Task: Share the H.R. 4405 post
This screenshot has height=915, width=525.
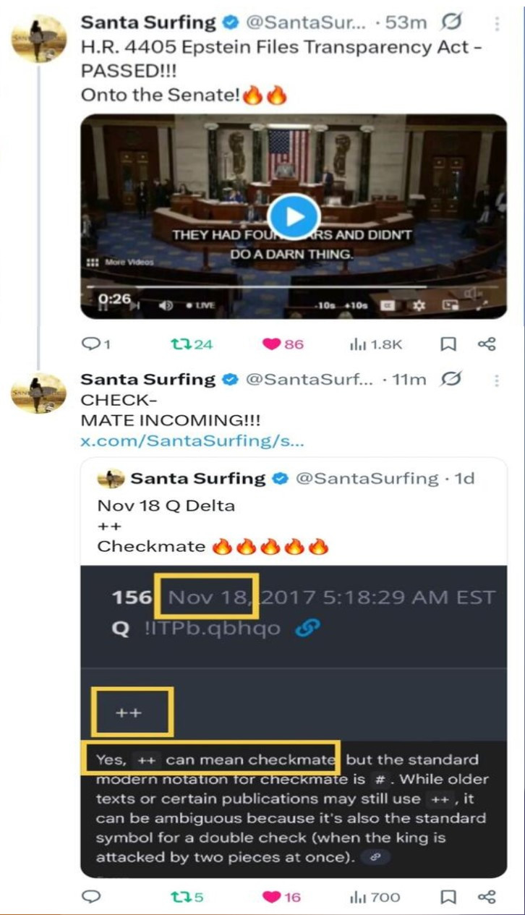Action: pyautogui.click(x=487, y=344)
